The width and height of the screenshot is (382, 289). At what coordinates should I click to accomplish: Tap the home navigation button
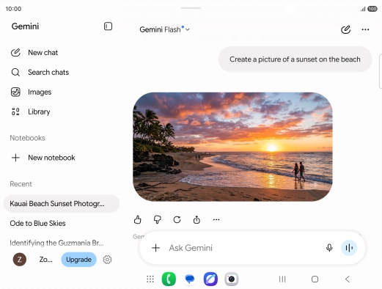click(x=315, y=279)
